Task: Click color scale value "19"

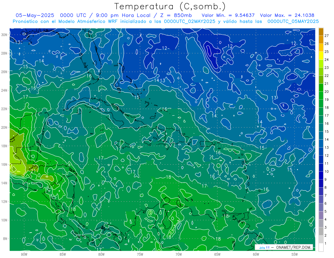Action: tap(327, 100)
